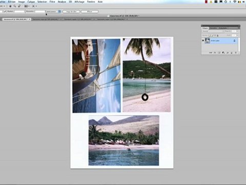Click the lock icon on the background layer
Viewport: 246px width, 185px height.
(x=234, y=41)
